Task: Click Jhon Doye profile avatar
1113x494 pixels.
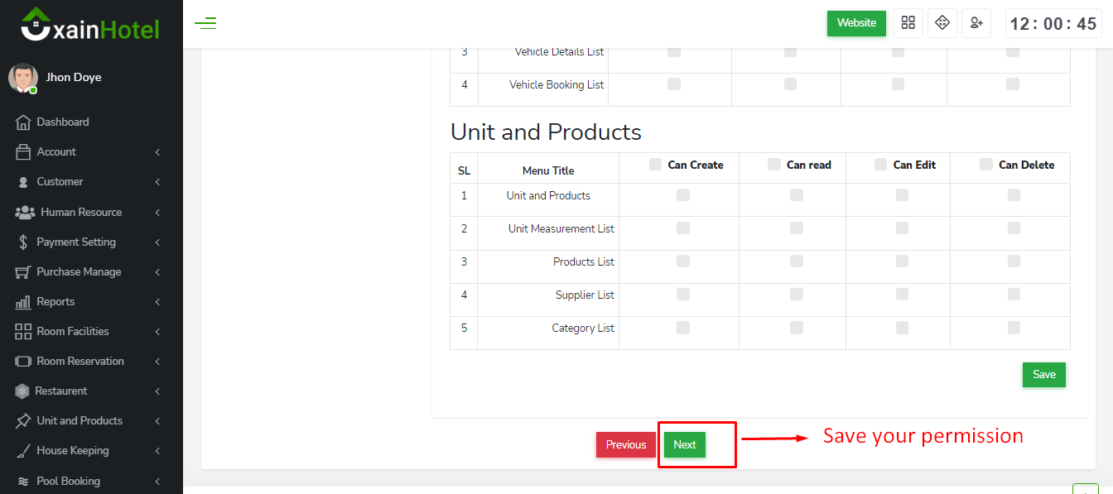Action: (x=22, y=78)
